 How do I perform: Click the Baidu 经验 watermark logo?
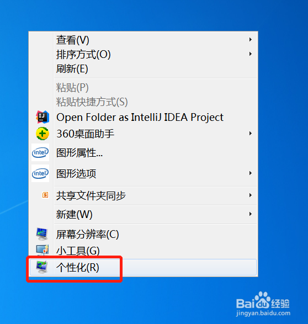[x=263, y=304]
